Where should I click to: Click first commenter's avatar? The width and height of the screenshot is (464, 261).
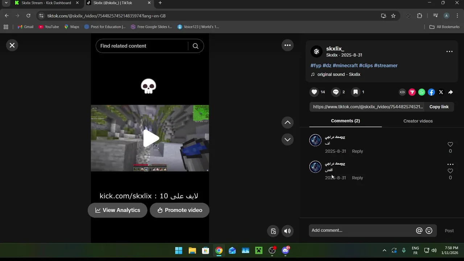pos(315,140)
